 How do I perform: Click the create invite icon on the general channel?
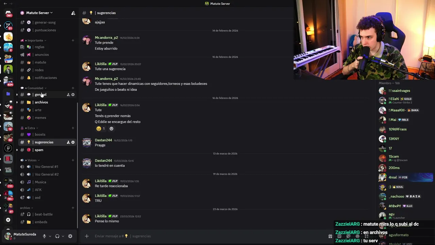(68, 95)
